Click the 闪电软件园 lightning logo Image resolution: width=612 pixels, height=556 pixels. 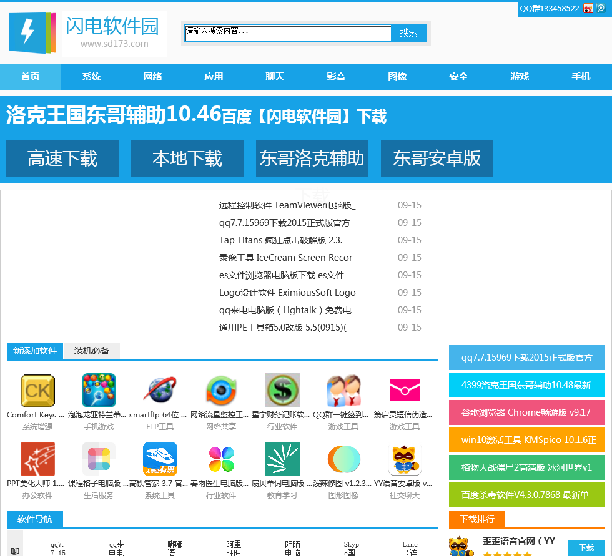click(32, 32)
